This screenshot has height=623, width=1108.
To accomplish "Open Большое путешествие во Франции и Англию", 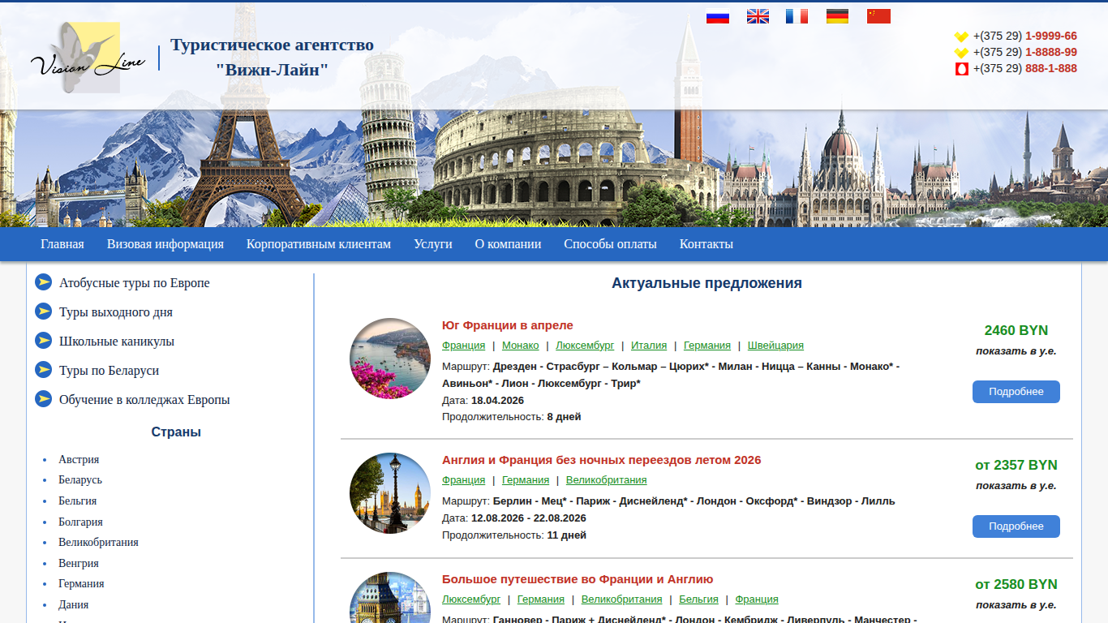I will click(578, 579).
